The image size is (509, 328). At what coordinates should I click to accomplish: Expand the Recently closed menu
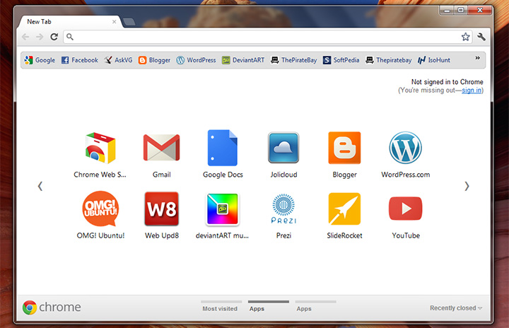point(456,308)
